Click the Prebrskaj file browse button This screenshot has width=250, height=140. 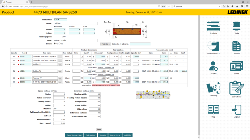(x=105, y=44)
